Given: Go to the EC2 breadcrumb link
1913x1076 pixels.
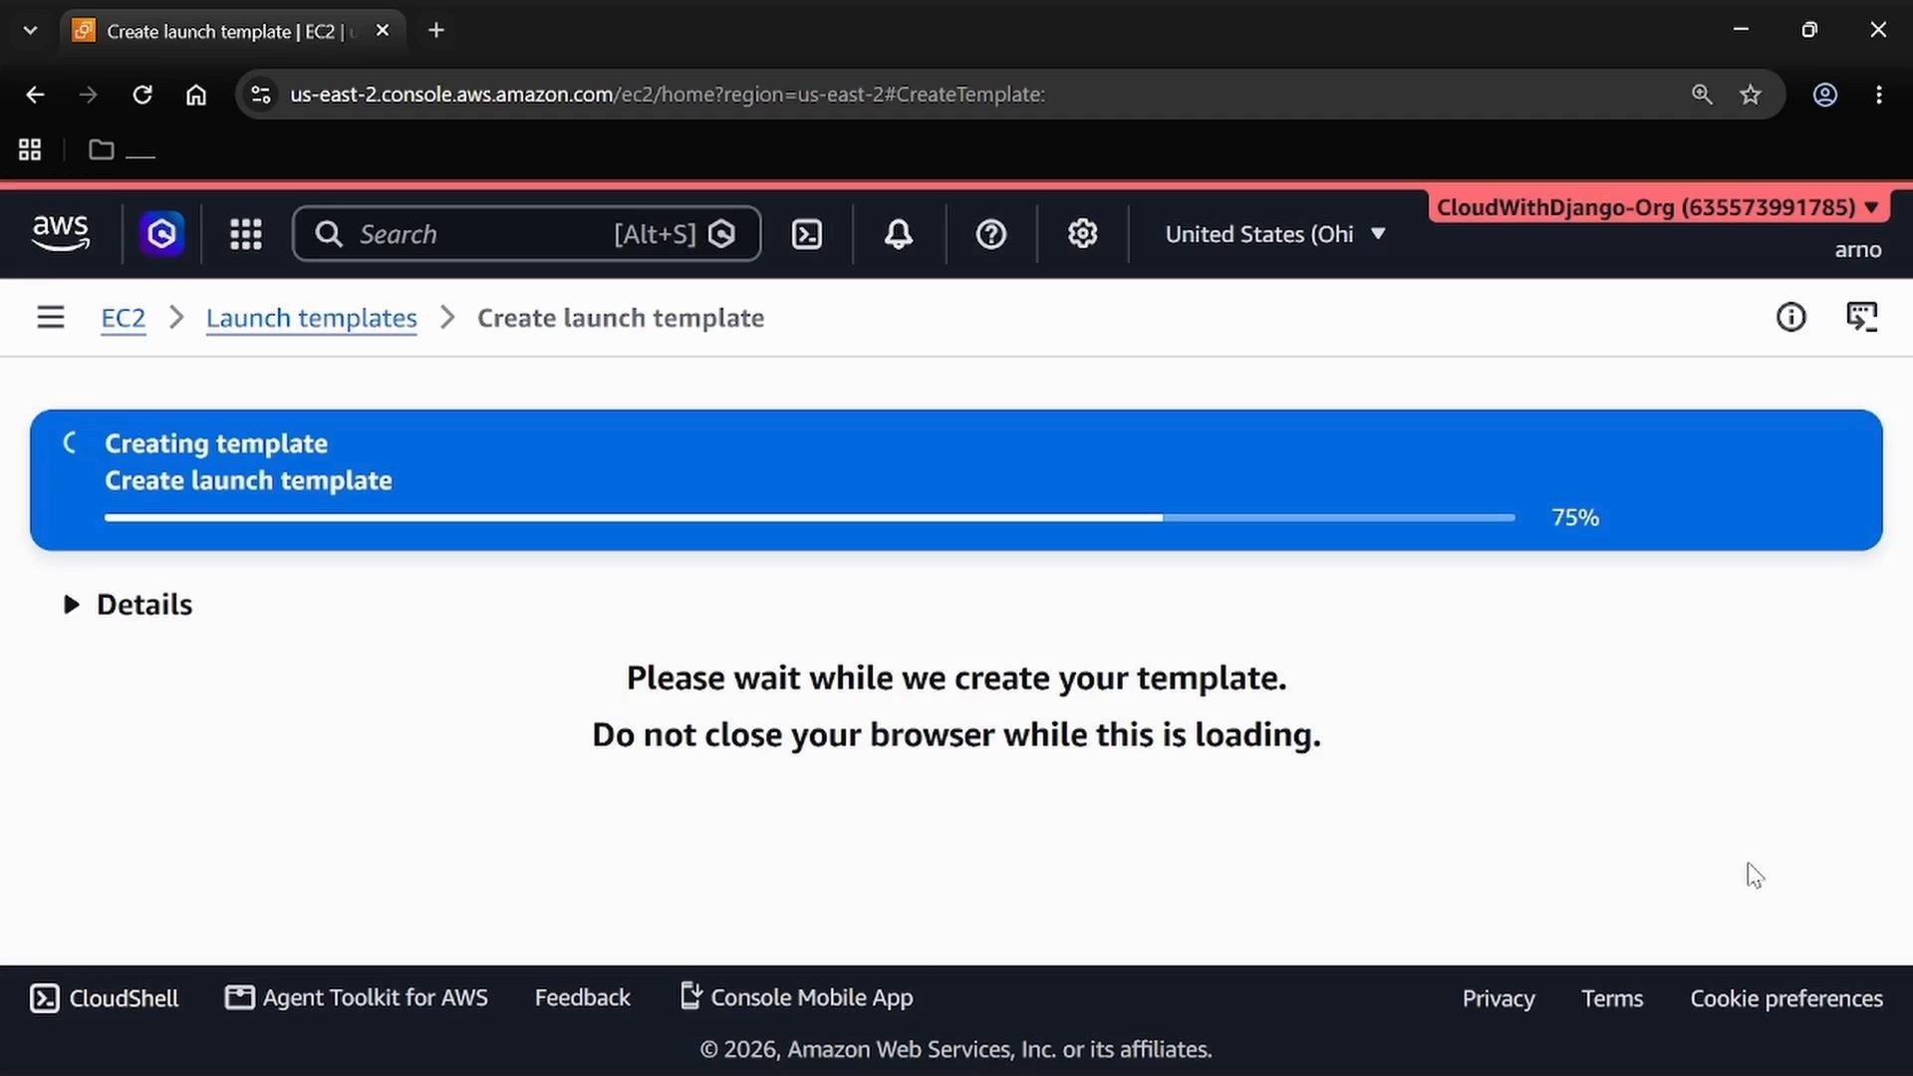Looking at the screenshot, I should click(x=124, y=318).
